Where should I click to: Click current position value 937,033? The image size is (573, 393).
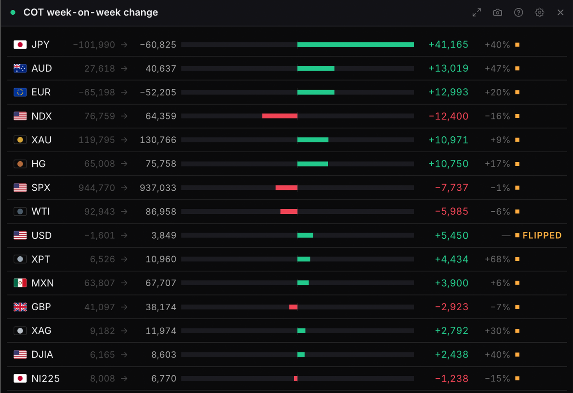click(x=158, y=187)
